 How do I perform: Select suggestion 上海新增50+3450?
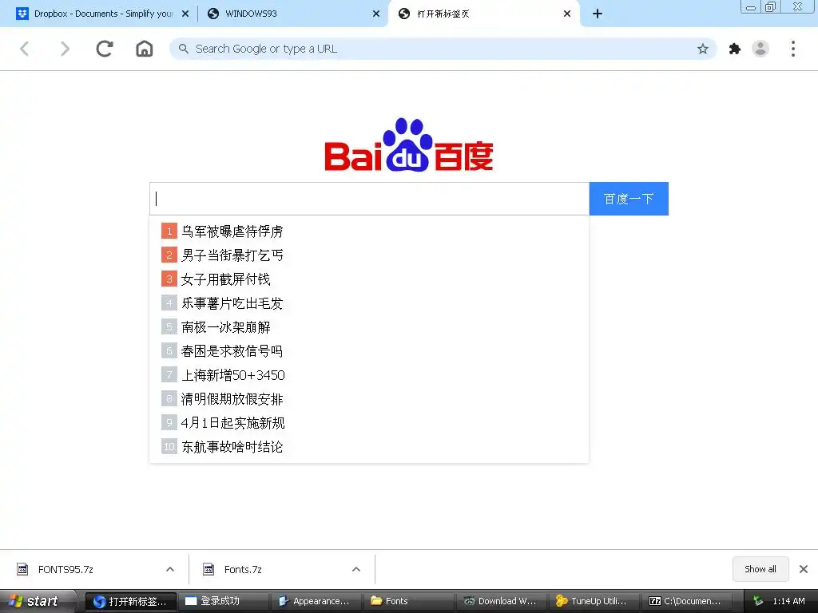[232, 375]
